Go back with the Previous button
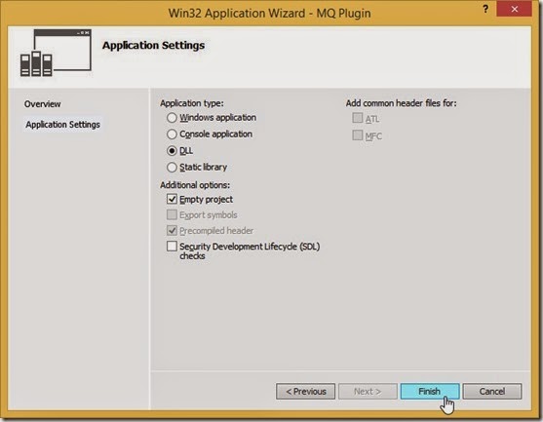Screen dimensions: 543x422 pyautogui.click(x=305, y=391)
